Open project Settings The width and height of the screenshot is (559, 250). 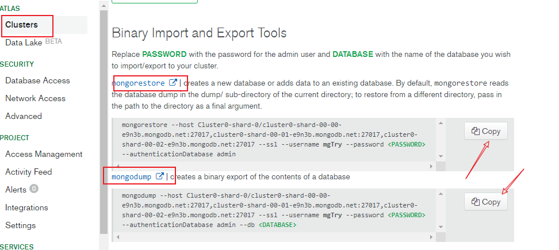(20, 225)
